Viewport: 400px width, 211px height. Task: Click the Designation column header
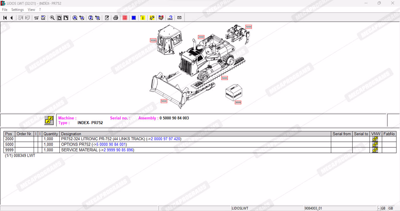pos(195,134)
